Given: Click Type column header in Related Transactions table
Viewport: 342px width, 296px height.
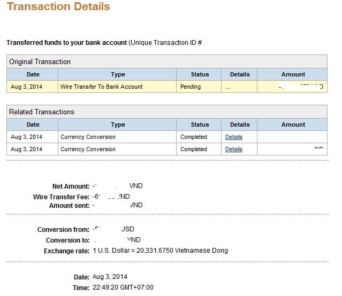Looking at the screenshot, I should (118, 124).
